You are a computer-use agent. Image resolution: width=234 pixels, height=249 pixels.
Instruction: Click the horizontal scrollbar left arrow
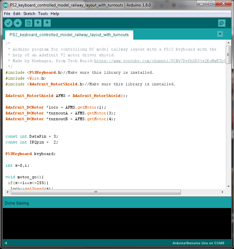[x=8, y=192]
